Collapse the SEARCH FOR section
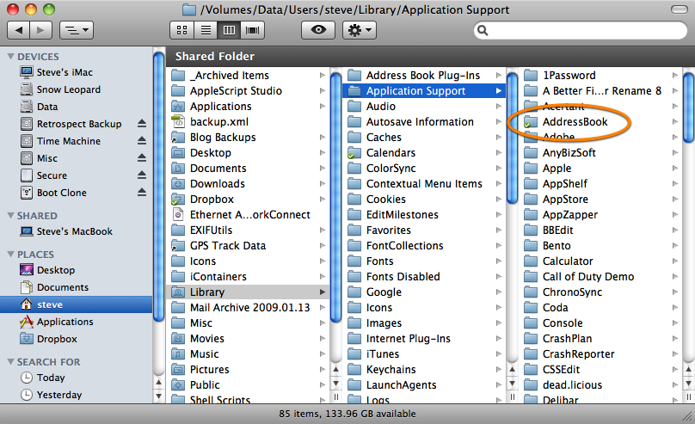Image resolution: width=695 pixels, height=424 pixels. (10, 362)
